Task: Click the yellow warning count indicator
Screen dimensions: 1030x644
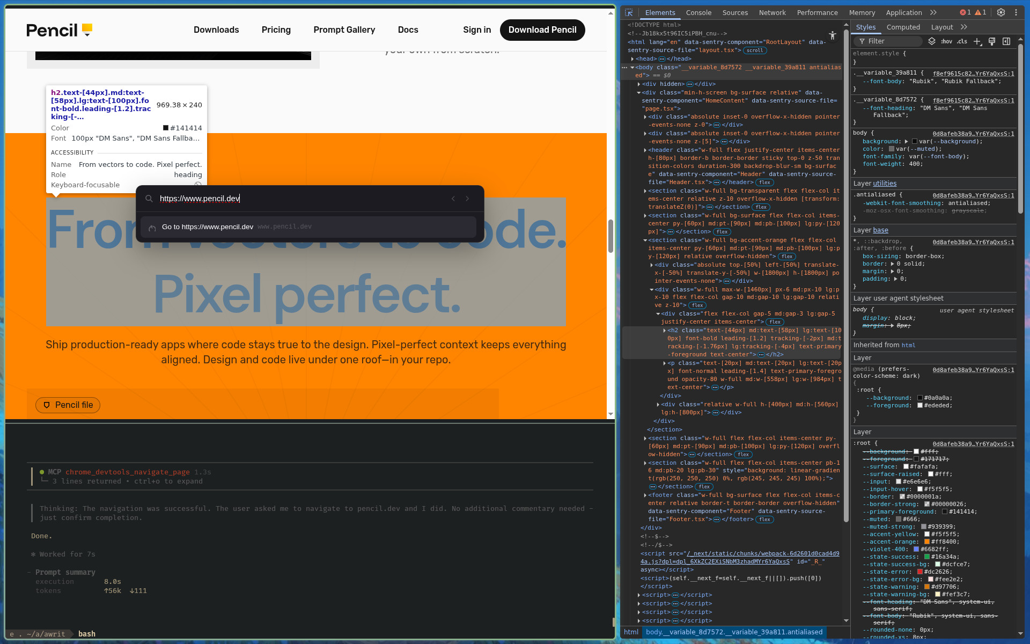Action: pyautogui.click(x=981, y=12)
